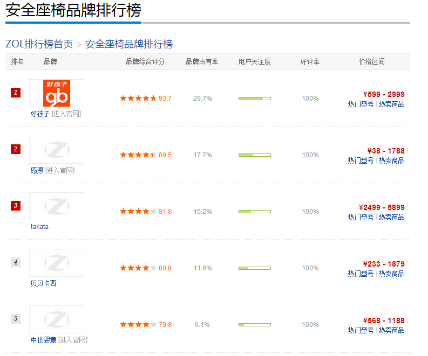Click the star rating beside 81.8
Image resolution: width=428 pixels, height=356 pixels.
tap(138, 211)
